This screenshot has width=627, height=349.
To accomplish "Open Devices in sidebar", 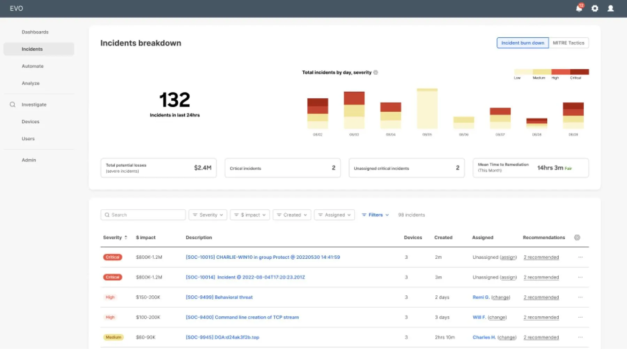I will point(31,122).
